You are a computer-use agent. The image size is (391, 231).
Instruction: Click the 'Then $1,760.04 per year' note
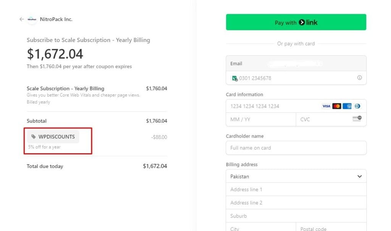pos(79,66)
